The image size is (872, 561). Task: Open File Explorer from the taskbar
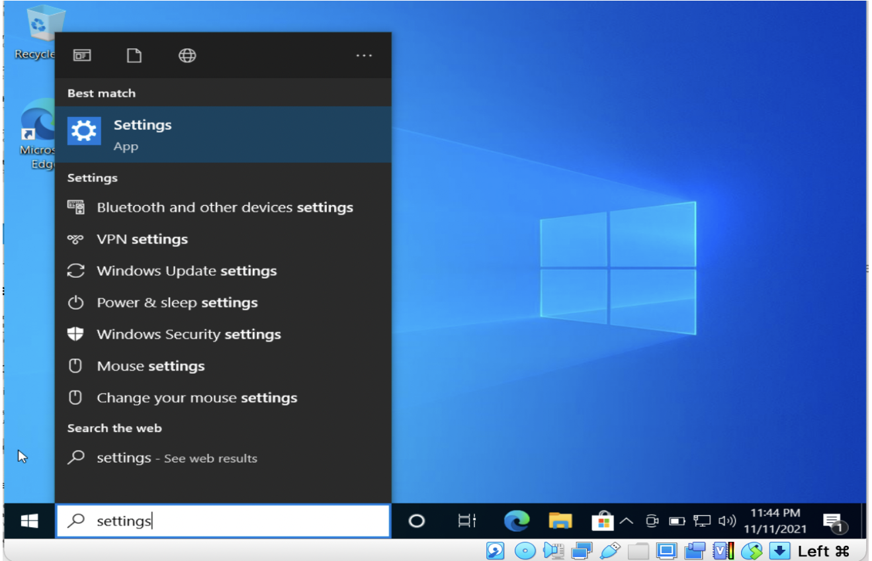tap(561, 521)
